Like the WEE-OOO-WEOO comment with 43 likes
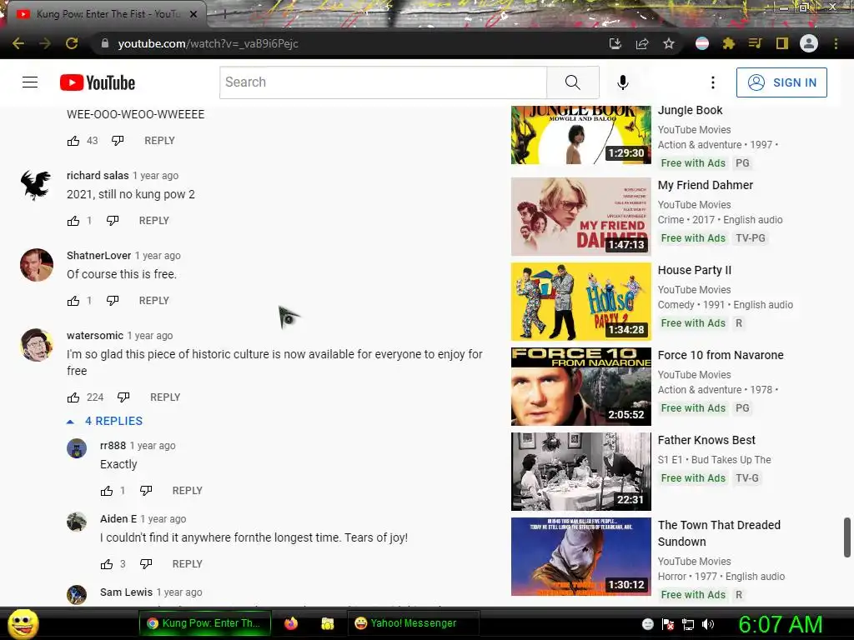This screenshot has width=854, height=640. (x=73, y=141)
